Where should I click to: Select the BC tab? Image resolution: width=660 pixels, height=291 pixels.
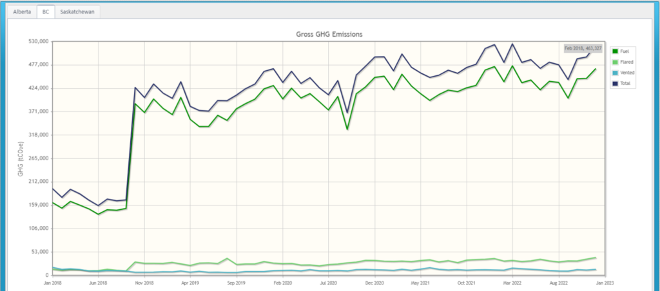coord(45,12)
